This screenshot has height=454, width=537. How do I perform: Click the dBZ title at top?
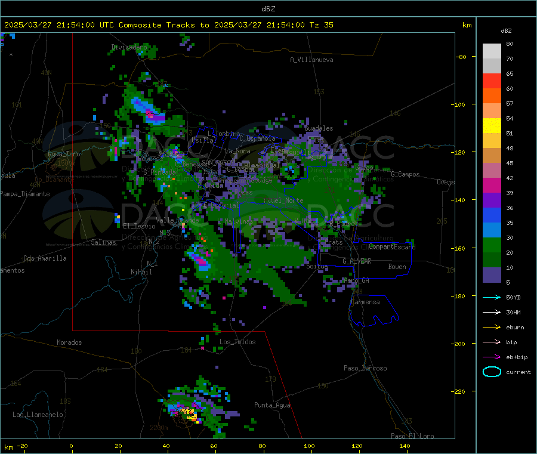tap(268, 9)
